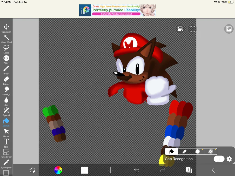
Task: Open Gap Recognition gear settings
Action: click(x=229, y=159)
